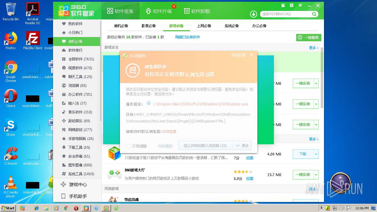Open 安全杀毒 (61) category
Screen dimensions: 377x212
pyautogui.click(x=77, y=156)
